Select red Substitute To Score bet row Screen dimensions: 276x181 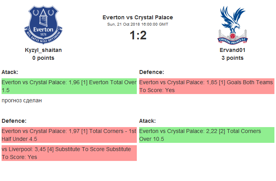pyautogui.click(x=69, y=153)
